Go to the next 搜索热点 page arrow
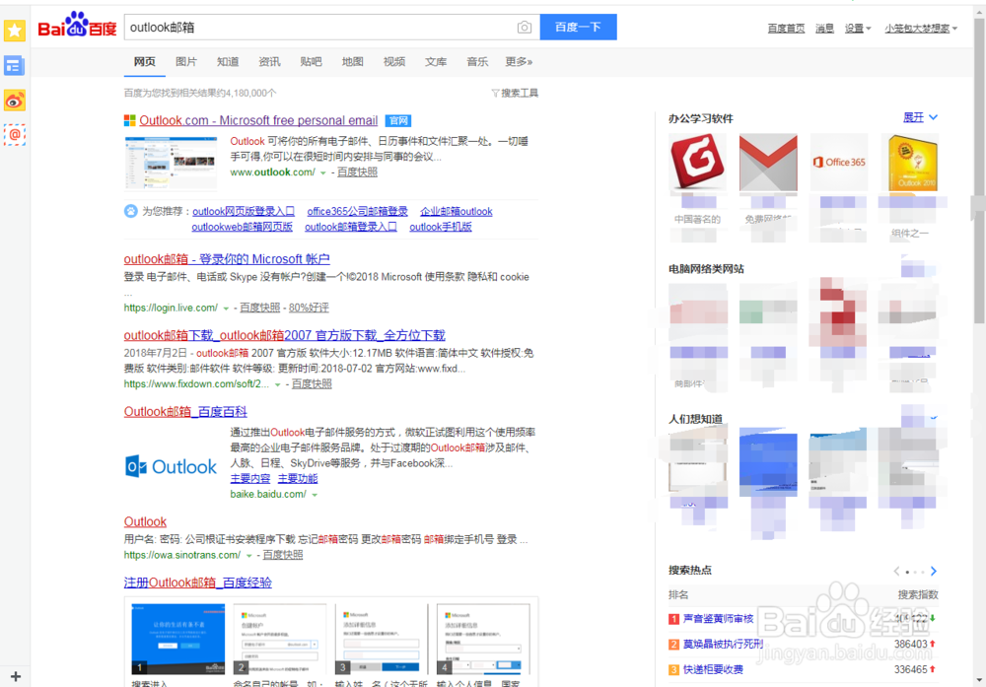 [933, 571]
